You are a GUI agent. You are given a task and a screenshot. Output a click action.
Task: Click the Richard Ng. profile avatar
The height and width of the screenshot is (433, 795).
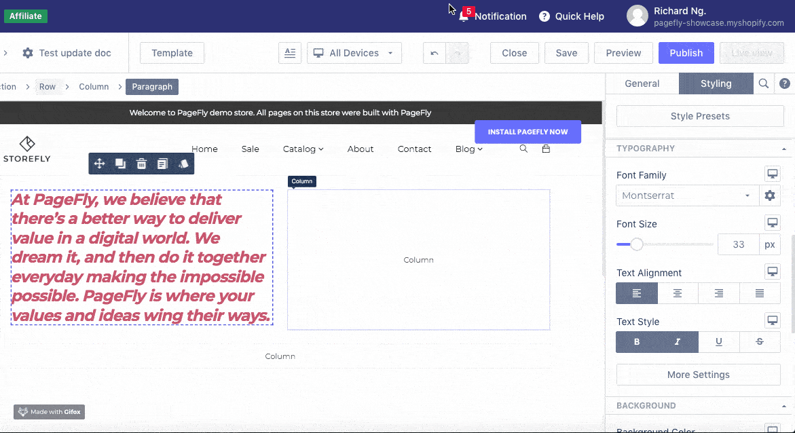coord(637,16)
